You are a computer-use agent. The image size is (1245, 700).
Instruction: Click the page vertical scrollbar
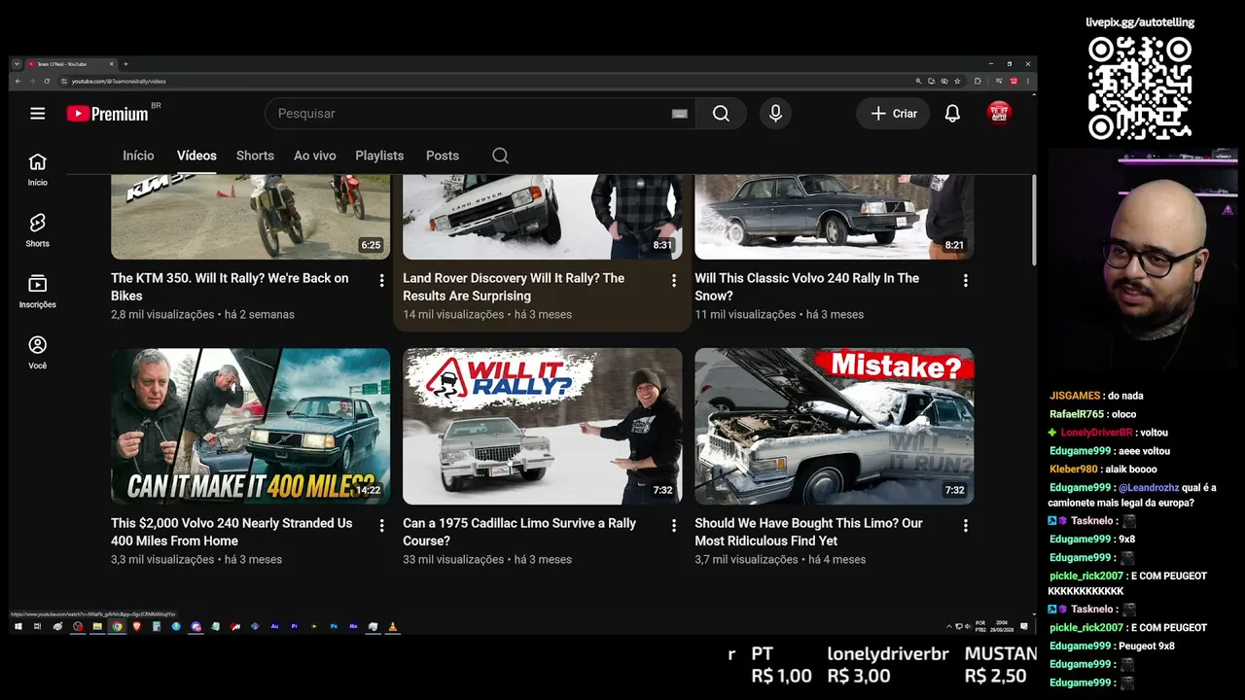1034,219
